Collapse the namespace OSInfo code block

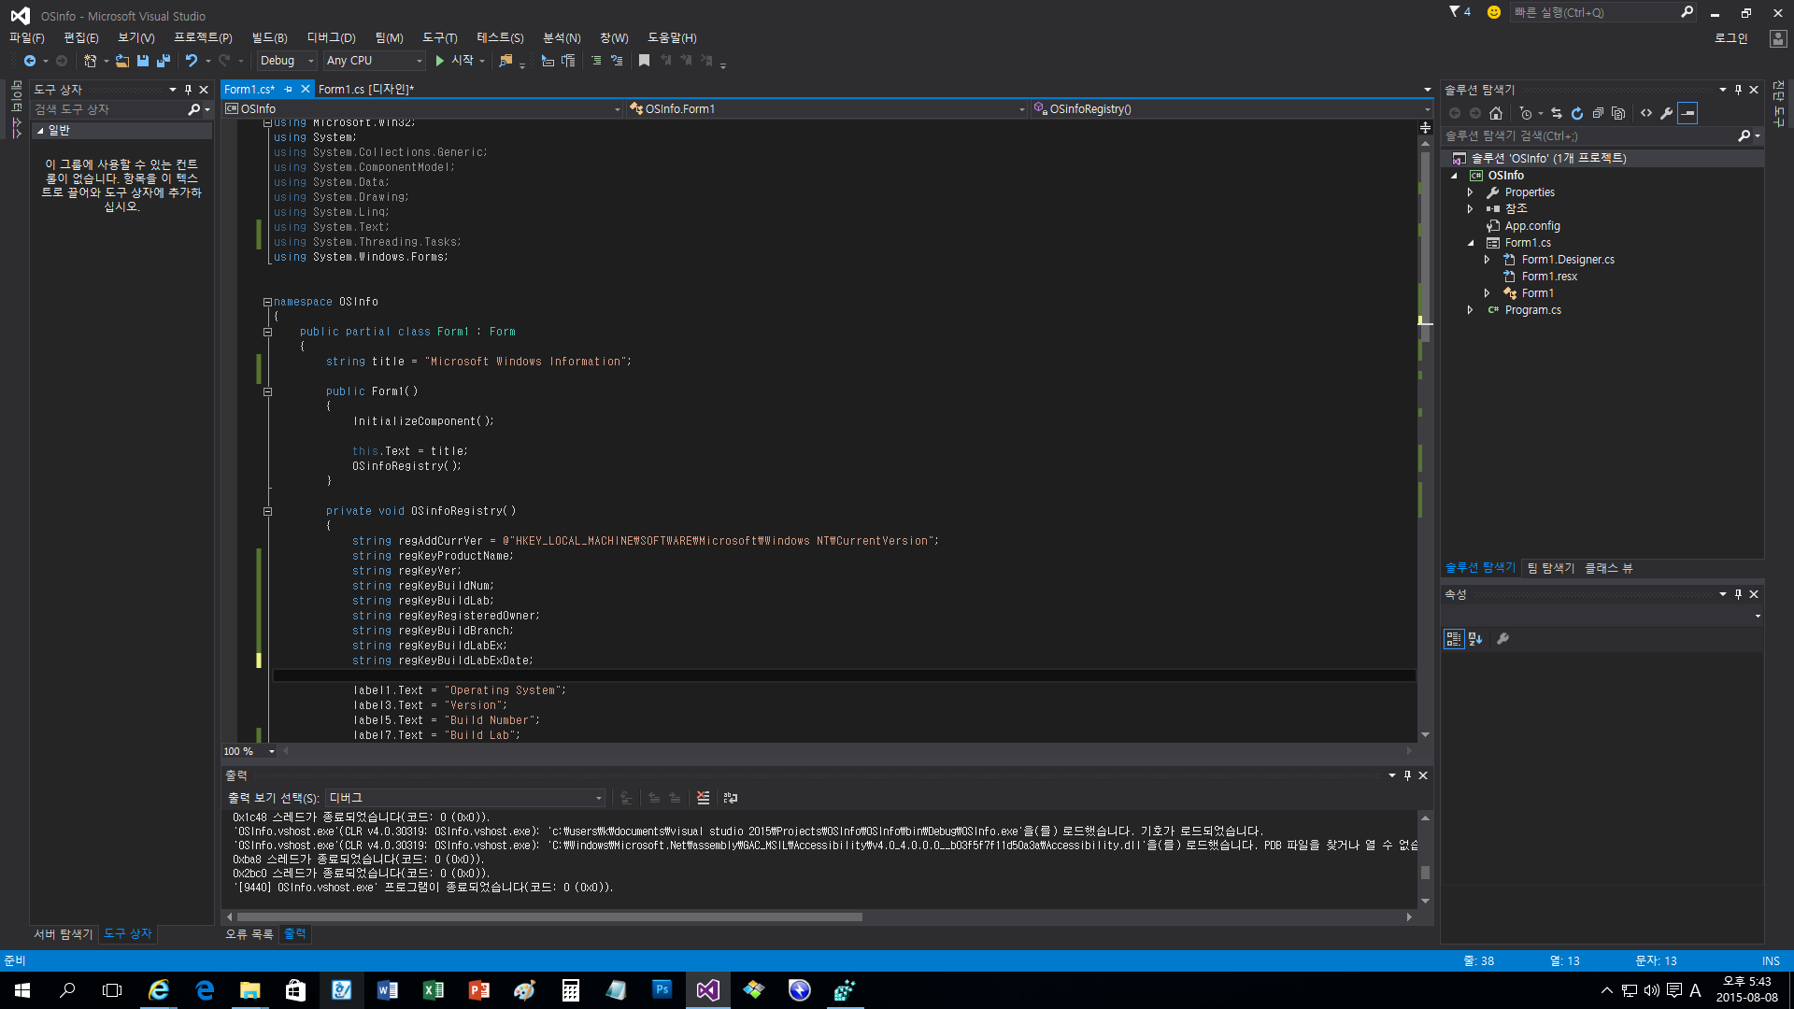point(267,302)
